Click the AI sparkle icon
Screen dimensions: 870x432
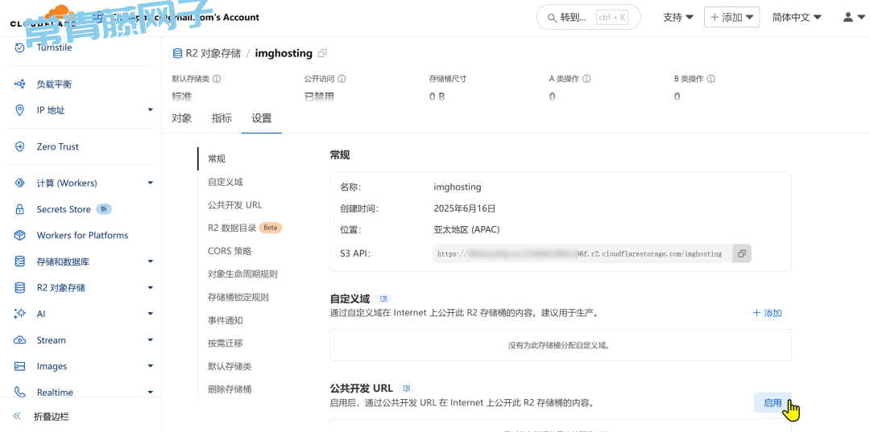click(x=19, y=314)
